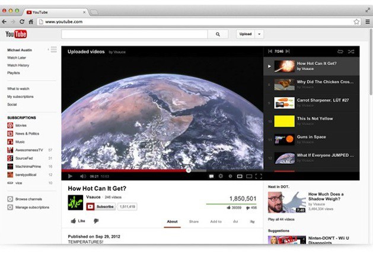Skip to previous playlist video
Viewport: 373px width, 254px height.
click(270, 51)
